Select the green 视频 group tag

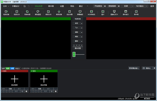click(x=8, y=68)
